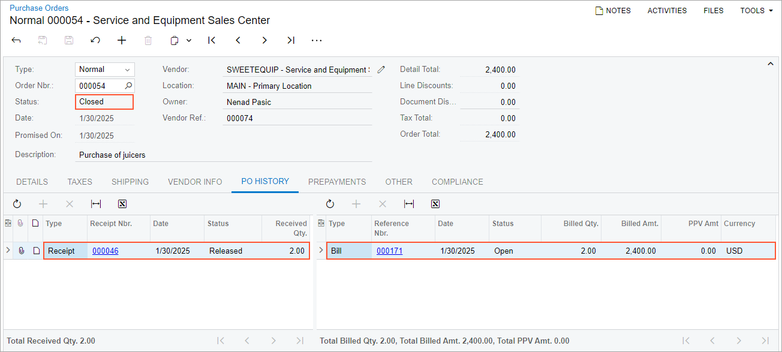Viewport: 782px width, 352px height.
Task: Click the Vendor Ref. input field
Action: coord(297,118)
